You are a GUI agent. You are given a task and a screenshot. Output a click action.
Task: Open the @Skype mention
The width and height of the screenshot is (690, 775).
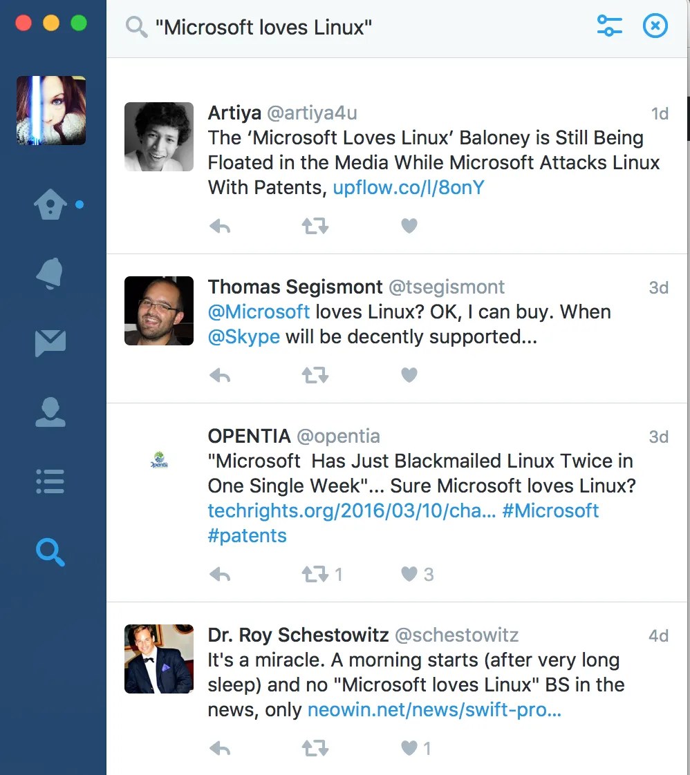[x=244, y=337]
